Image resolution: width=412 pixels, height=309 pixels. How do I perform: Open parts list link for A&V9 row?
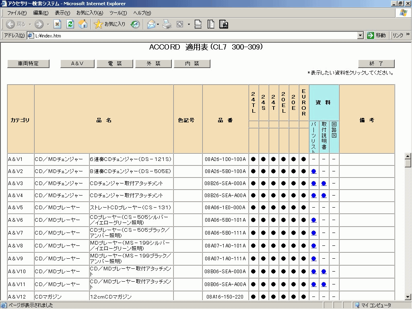click(314, 259)
